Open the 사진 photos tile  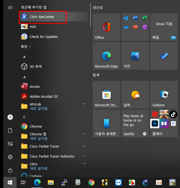point(135,56)
